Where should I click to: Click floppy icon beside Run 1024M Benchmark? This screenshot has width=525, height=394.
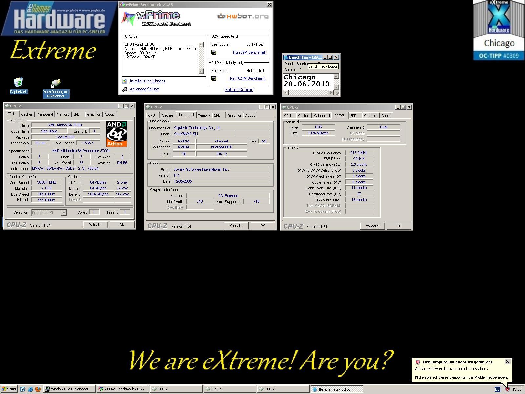coord(214,78)
